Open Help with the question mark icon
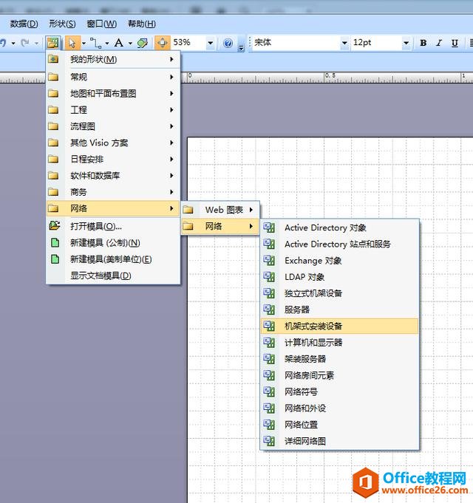The height and width of the screenshot is (503, 473). 228,42
